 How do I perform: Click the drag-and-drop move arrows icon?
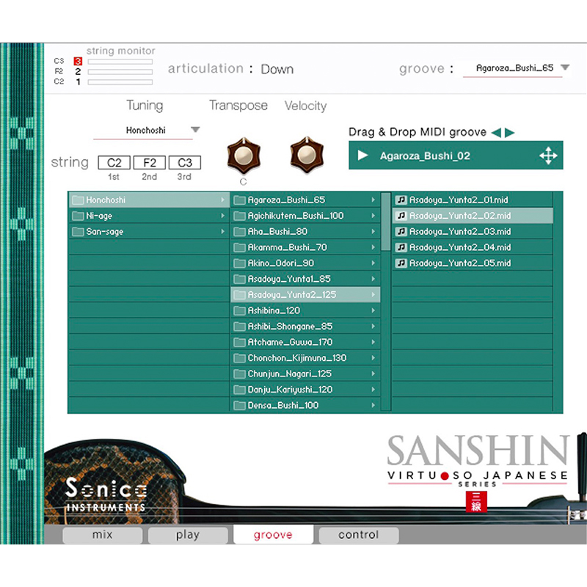tap(548, 156)
